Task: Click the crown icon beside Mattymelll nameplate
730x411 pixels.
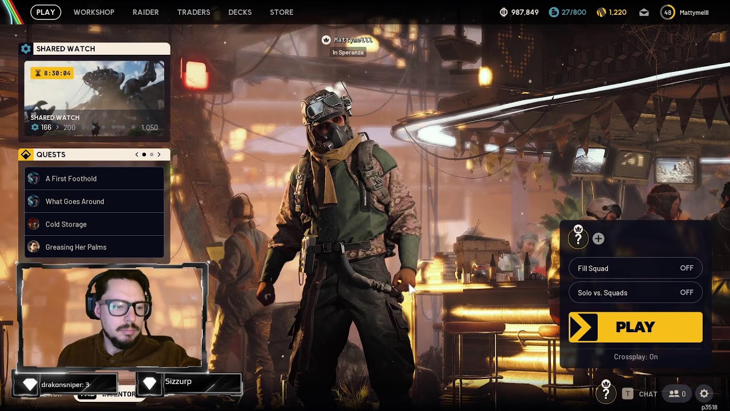Action: coord(326,40)
